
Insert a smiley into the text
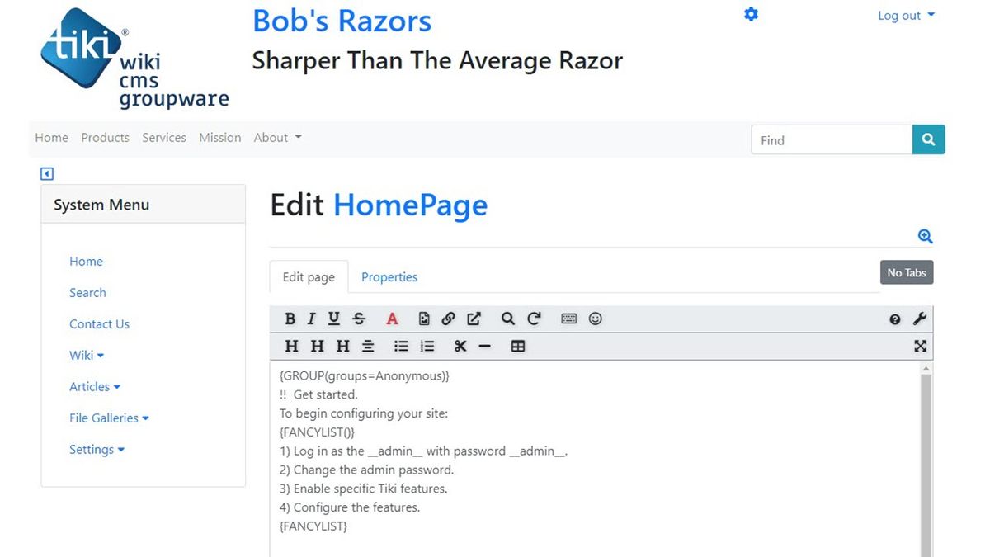click(596, 319)
